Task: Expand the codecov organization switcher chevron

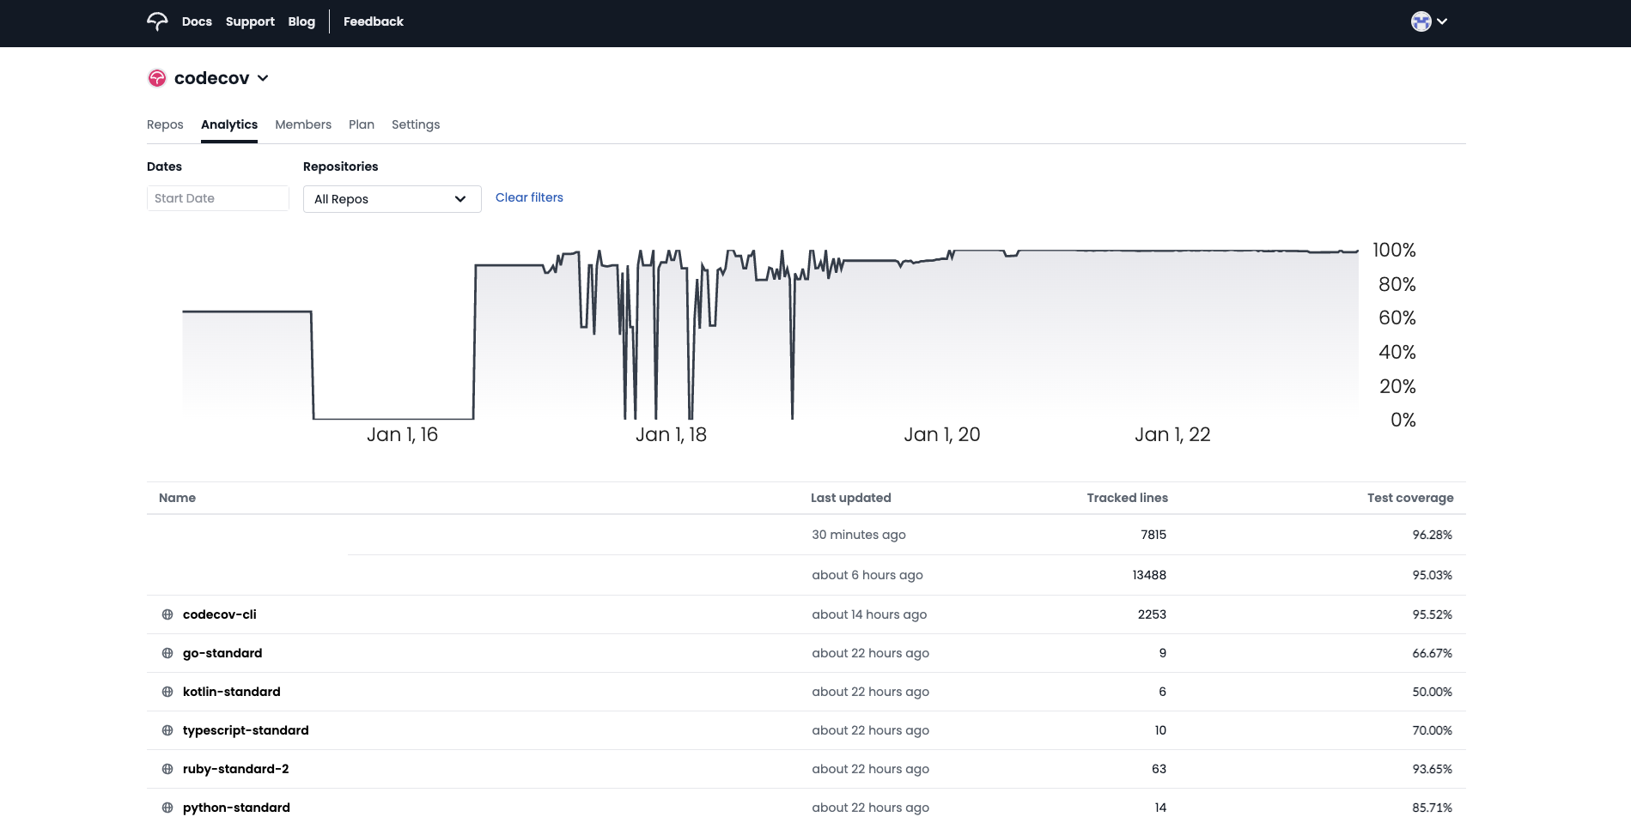Action: coord(263,78)
